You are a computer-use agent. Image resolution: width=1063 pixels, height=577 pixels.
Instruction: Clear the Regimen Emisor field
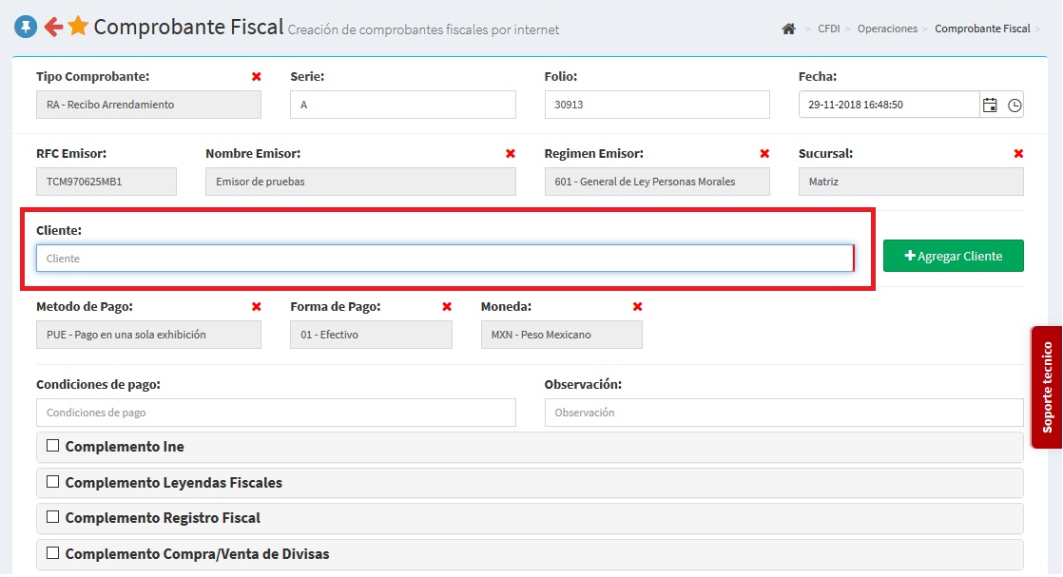(x=764, y=153)
